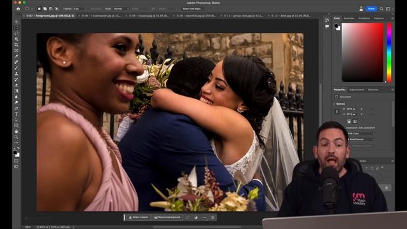The width and height of the screenshot is (407, 229).
Task: Open the History panel icon
Action: click(x=327, y=20)
